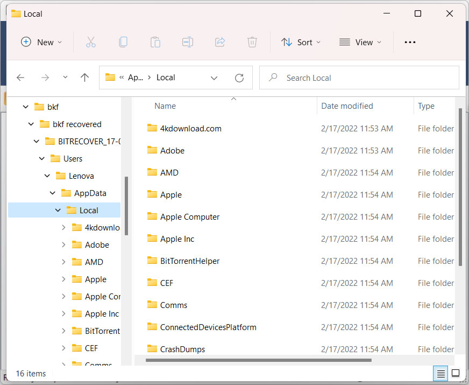
Task: Click the Search Local input field
Action: [359, 78]
